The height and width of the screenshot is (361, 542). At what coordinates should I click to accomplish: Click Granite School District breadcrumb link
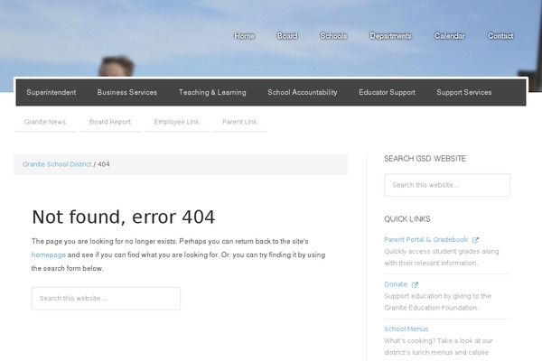(x=57, y=164)
